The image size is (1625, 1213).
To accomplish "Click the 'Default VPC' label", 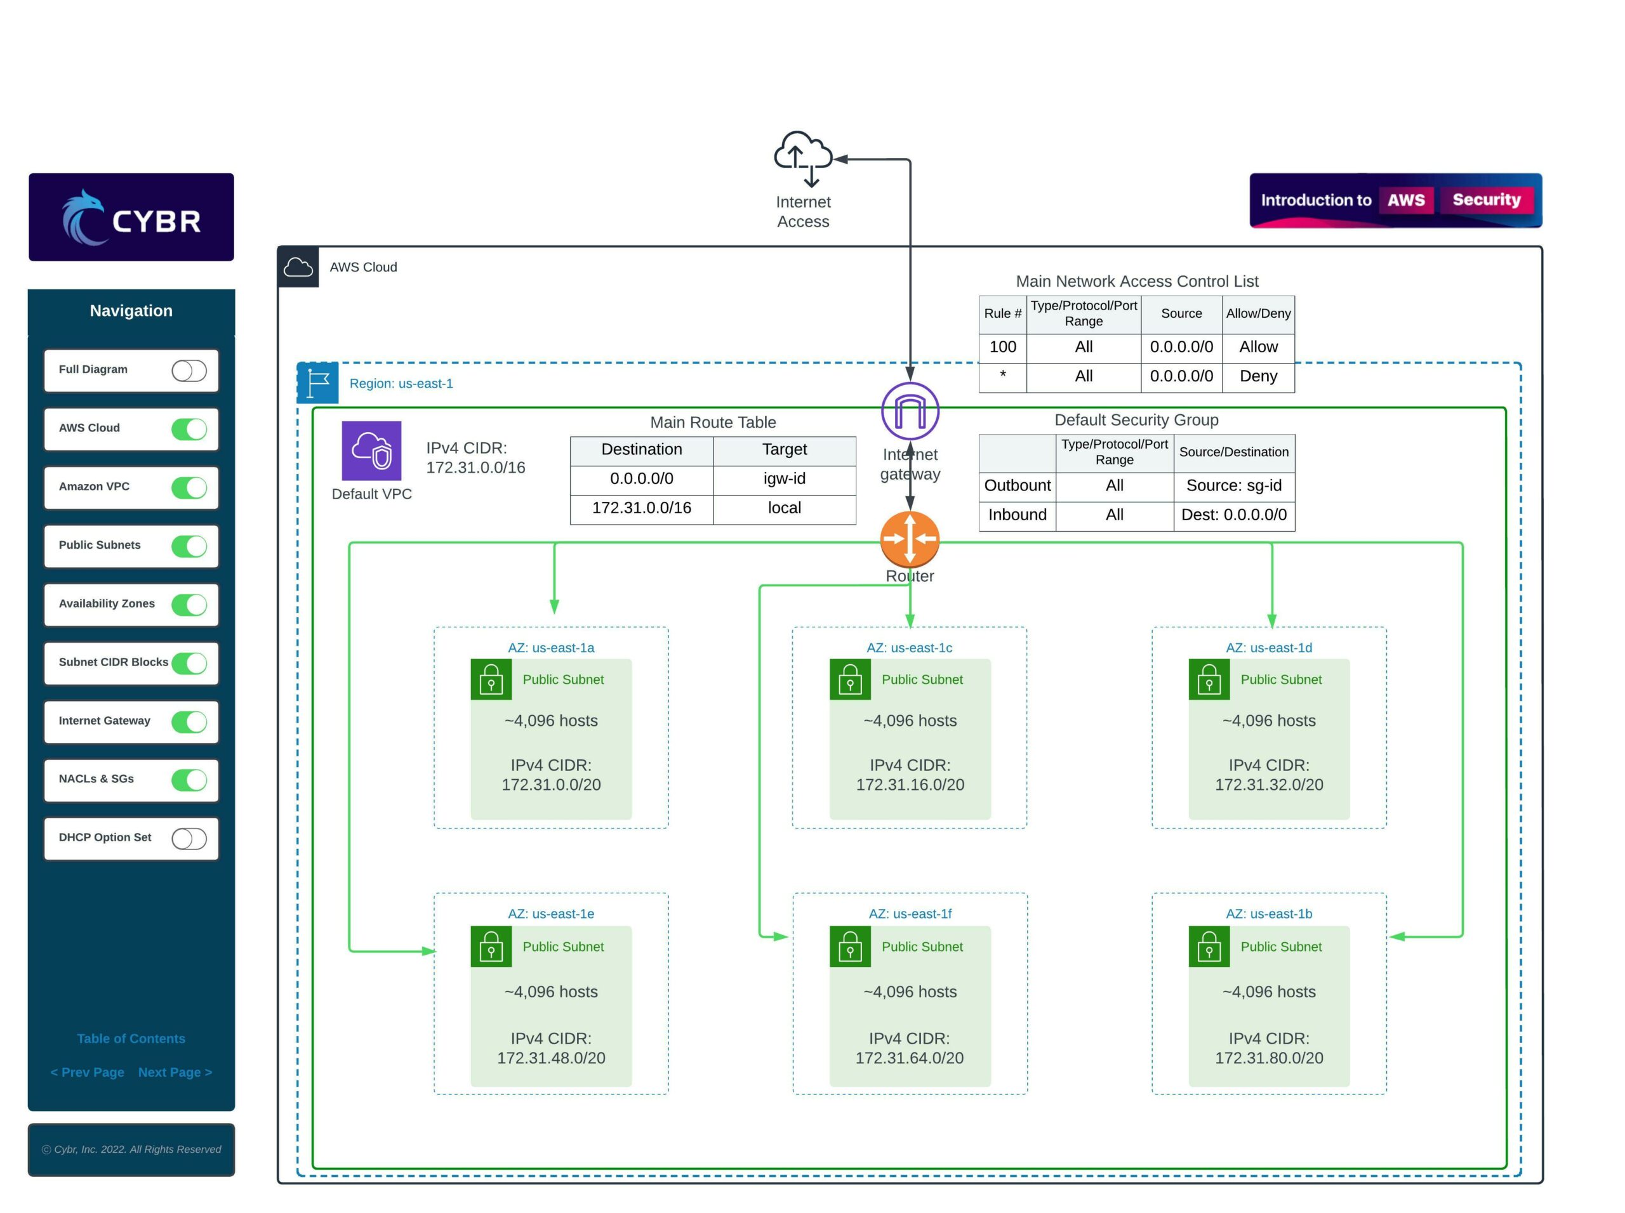I will 372,494.
